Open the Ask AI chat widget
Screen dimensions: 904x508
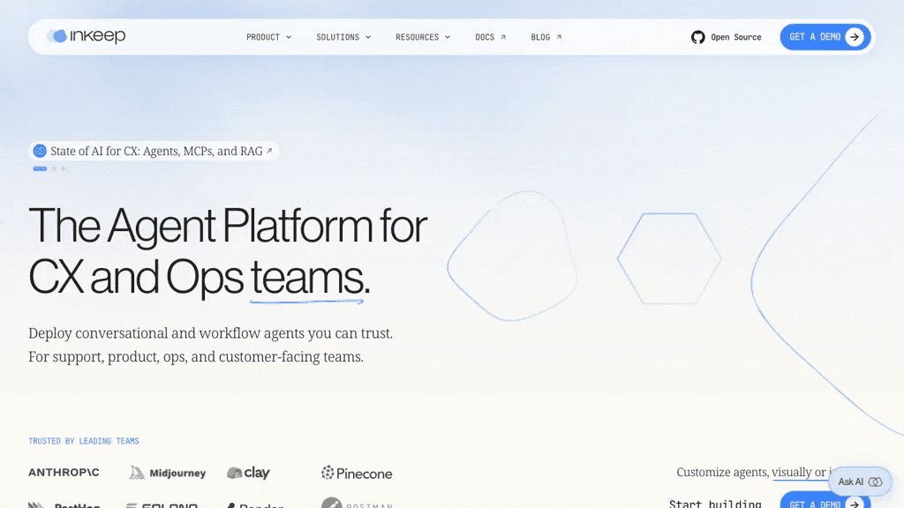click(860, 482)
